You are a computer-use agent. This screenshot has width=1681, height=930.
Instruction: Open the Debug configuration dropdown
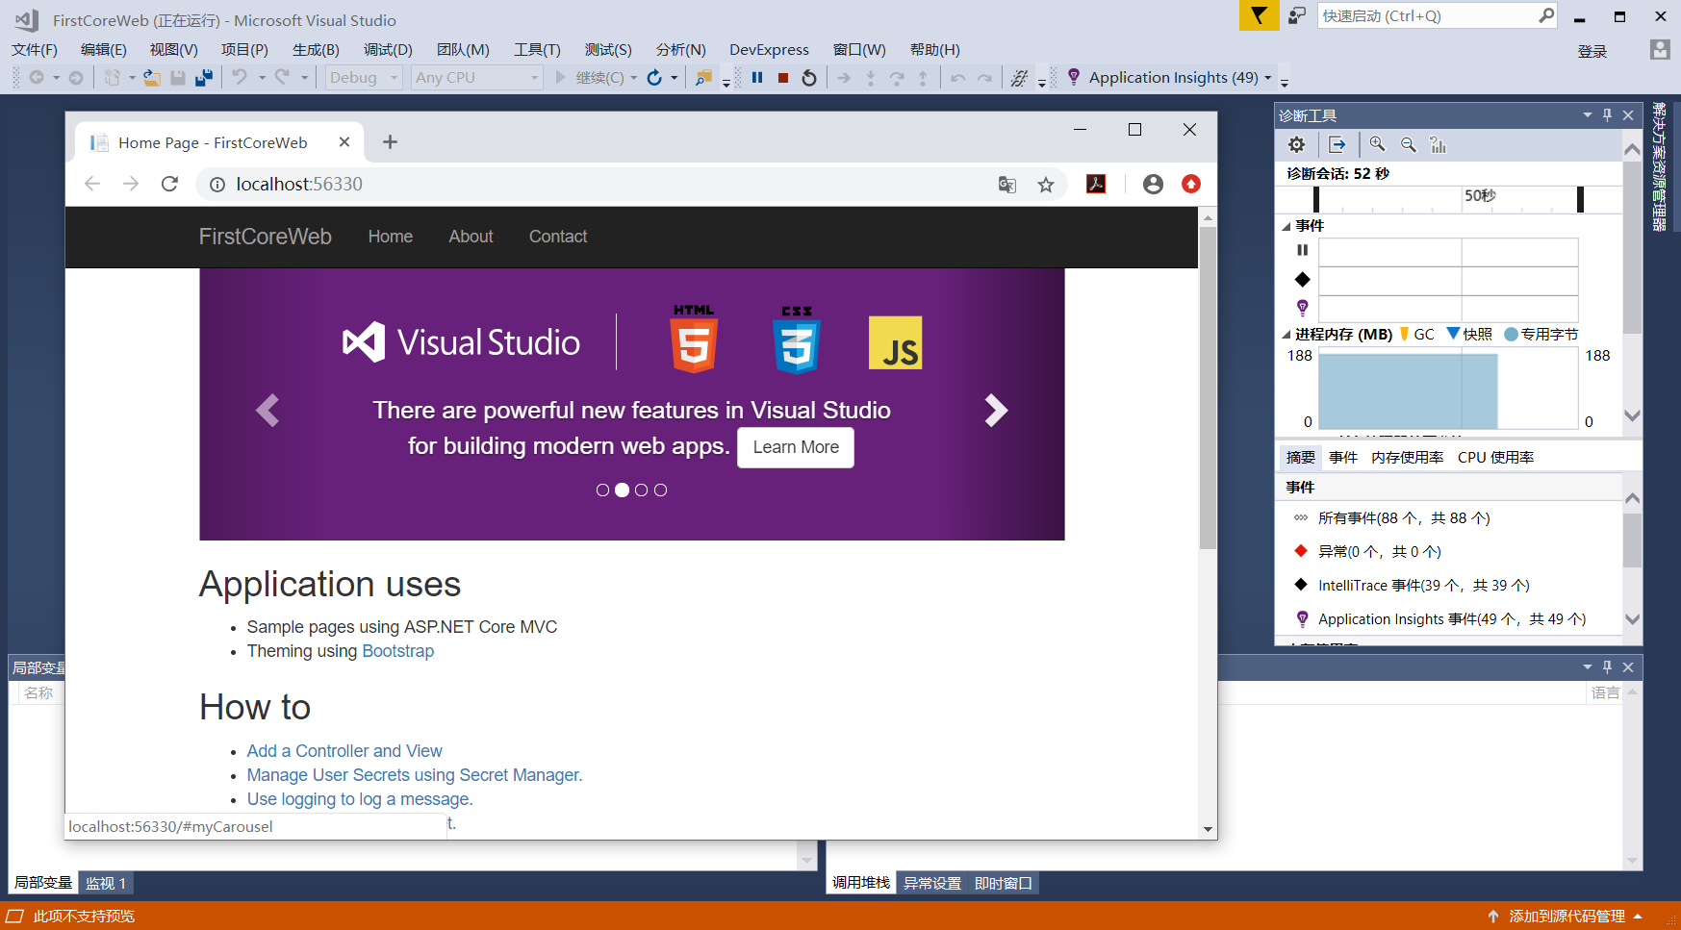click(x=364, y=78)
